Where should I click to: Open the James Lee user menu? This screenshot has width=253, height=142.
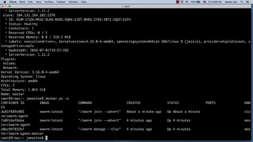click(230, 2)
